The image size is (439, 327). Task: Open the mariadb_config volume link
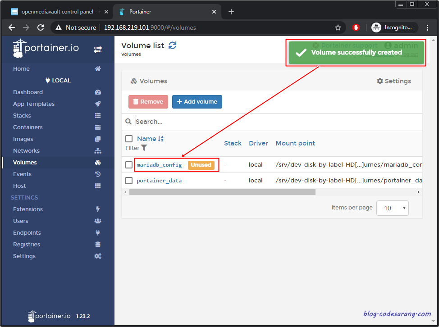[159, 165]
